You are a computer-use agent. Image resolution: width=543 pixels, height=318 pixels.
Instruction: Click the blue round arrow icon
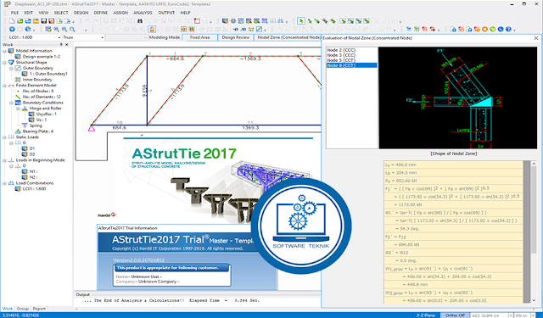pyautogui.click(x=12, y=30)
